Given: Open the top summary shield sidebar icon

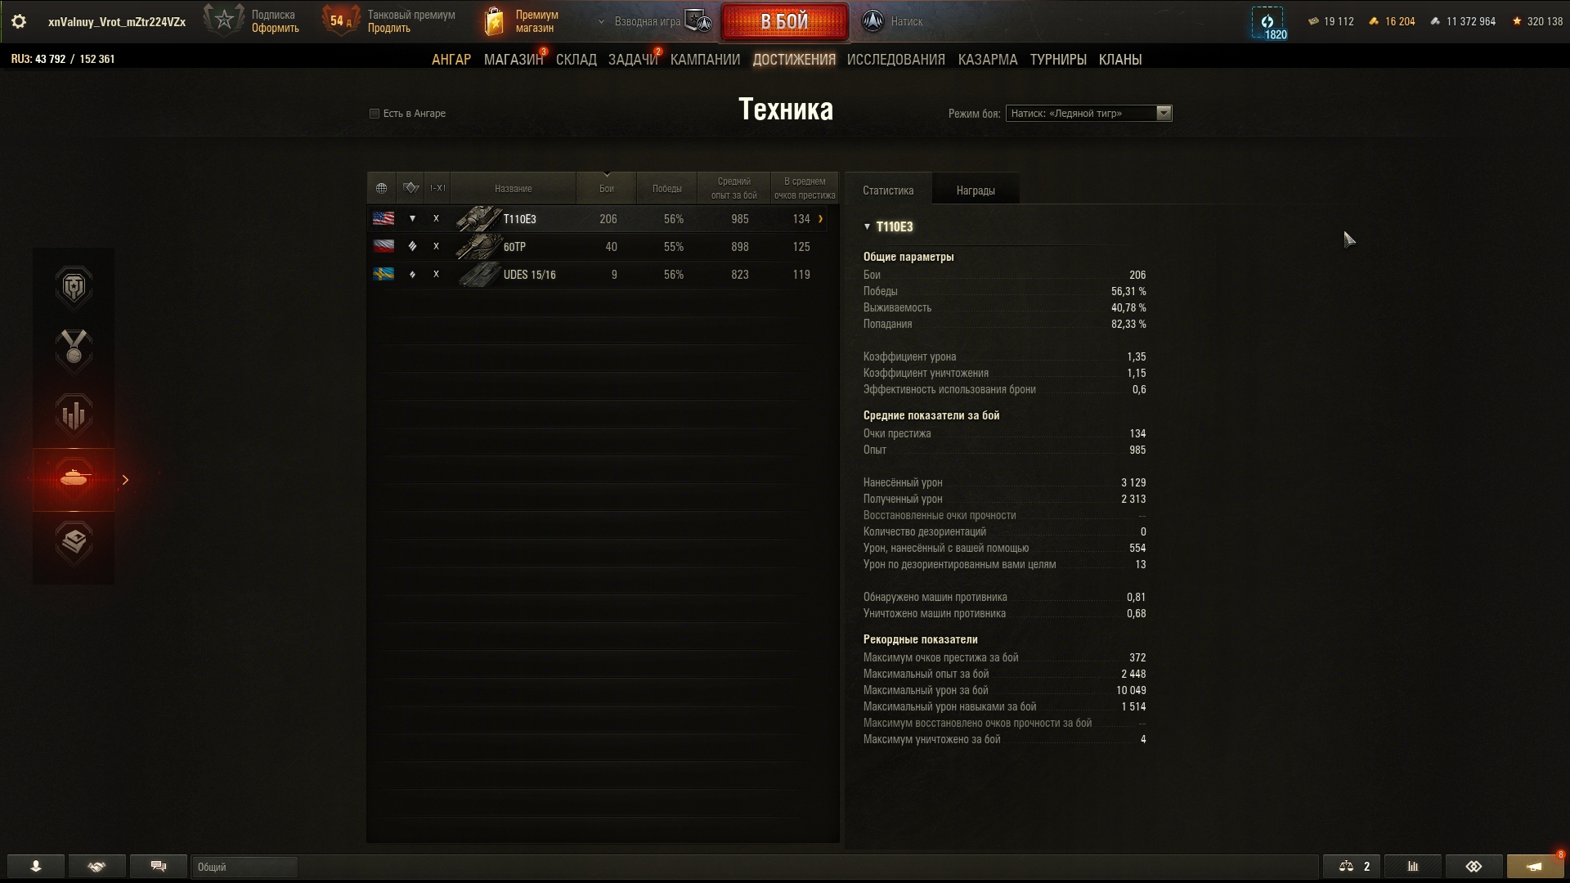Looking at the screenshot, I should click(74, 287).
